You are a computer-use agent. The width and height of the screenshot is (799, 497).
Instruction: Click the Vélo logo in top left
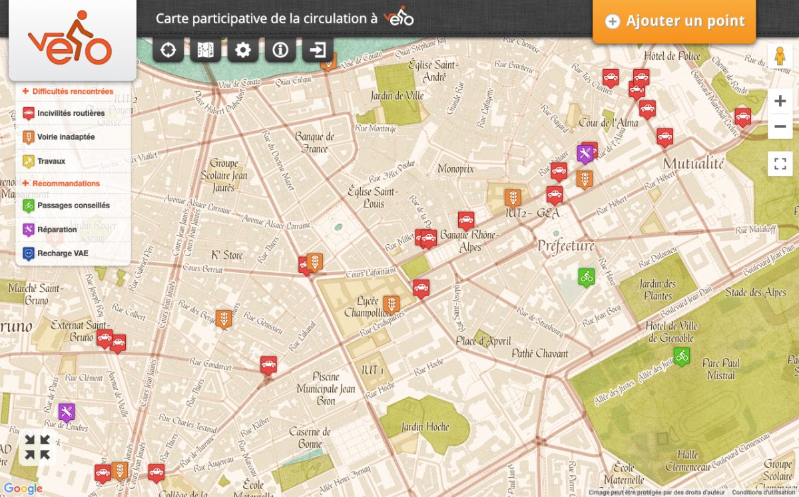pyautogui.click(x=70, y=40)
